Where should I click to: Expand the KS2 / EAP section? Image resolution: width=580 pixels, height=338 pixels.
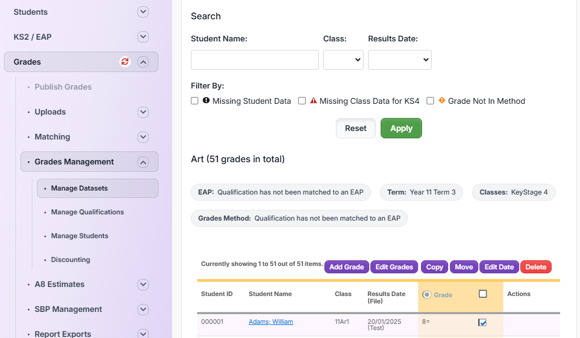143,37
